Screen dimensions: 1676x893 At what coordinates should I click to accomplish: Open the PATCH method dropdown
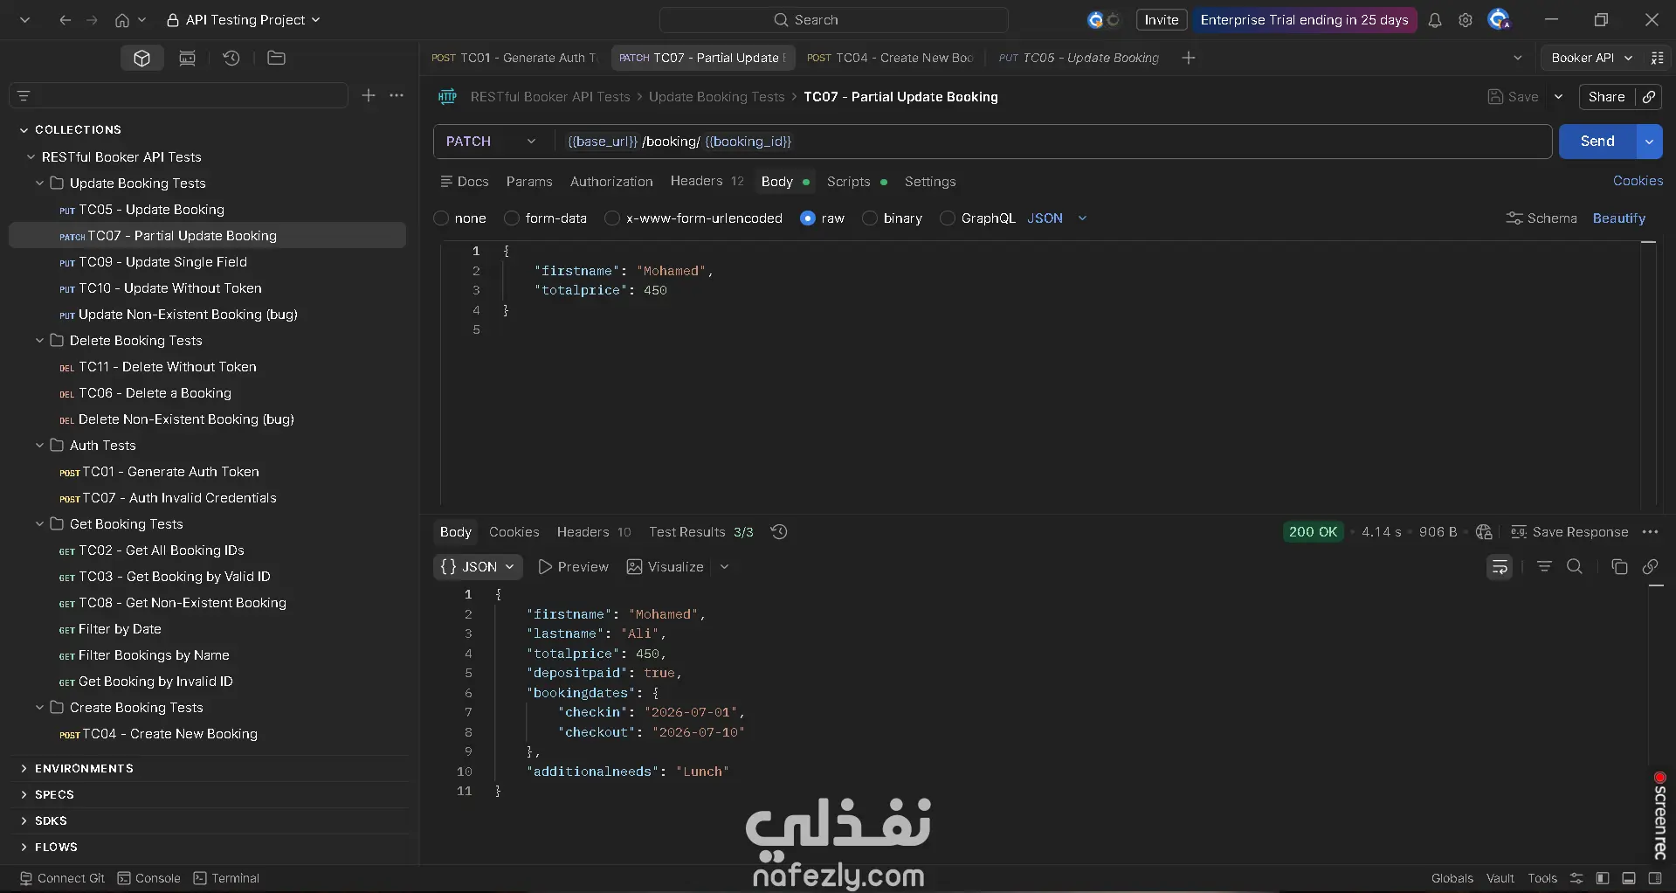click(x=491, y=142)
